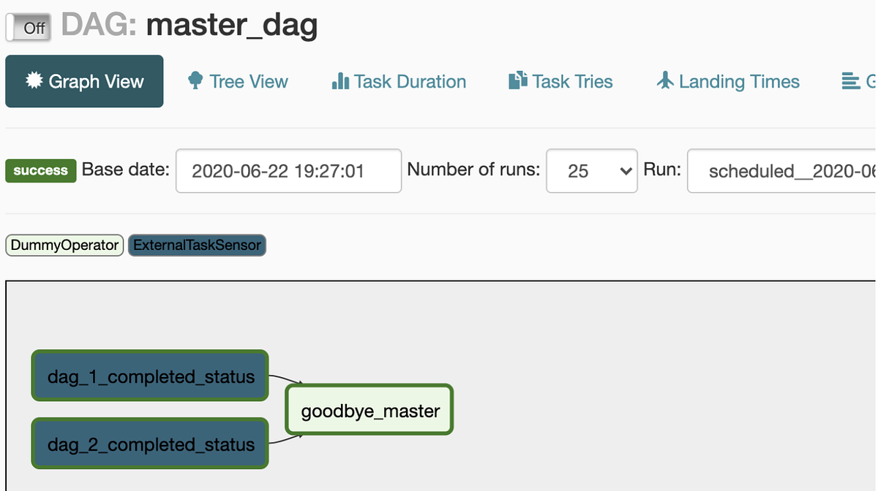Switch to the Task Duration tab

[398, 81]
